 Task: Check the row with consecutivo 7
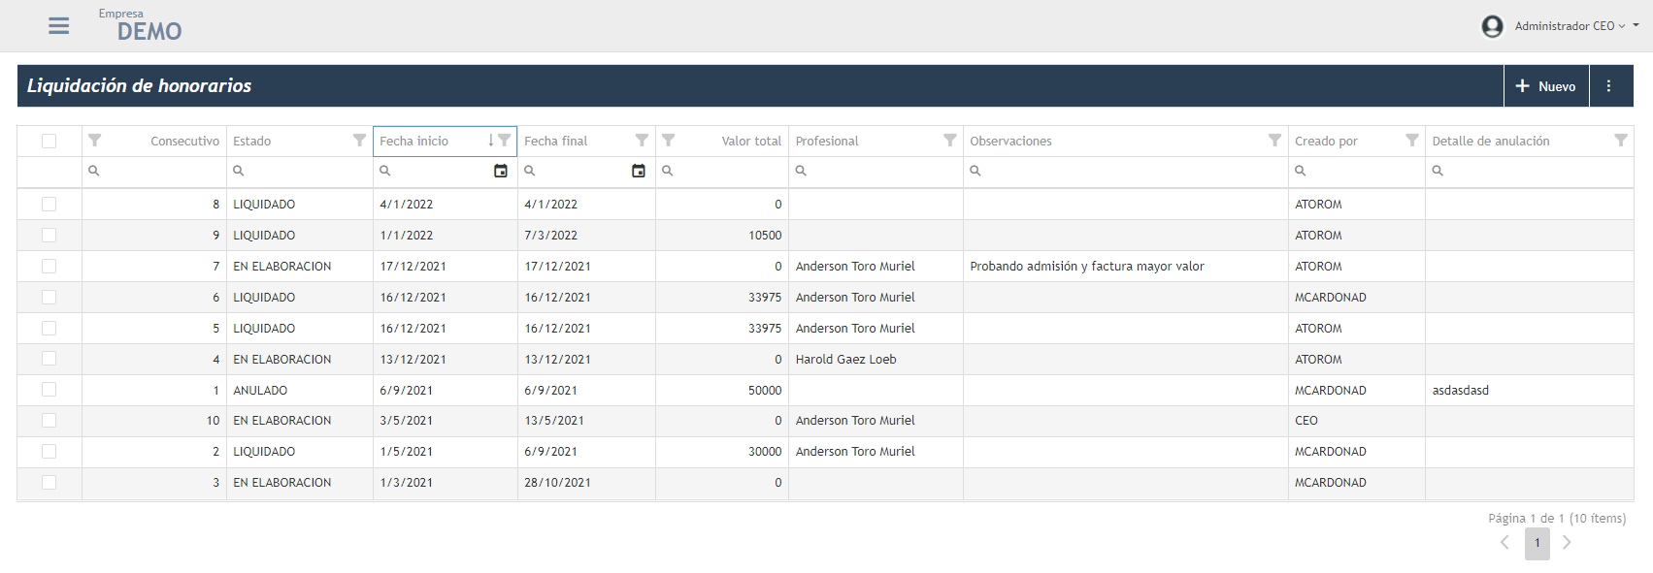[x=50, y=267]
